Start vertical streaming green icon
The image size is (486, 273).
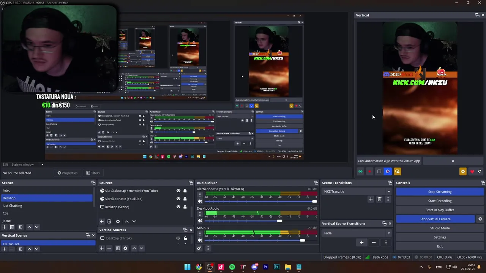point(360,171)
